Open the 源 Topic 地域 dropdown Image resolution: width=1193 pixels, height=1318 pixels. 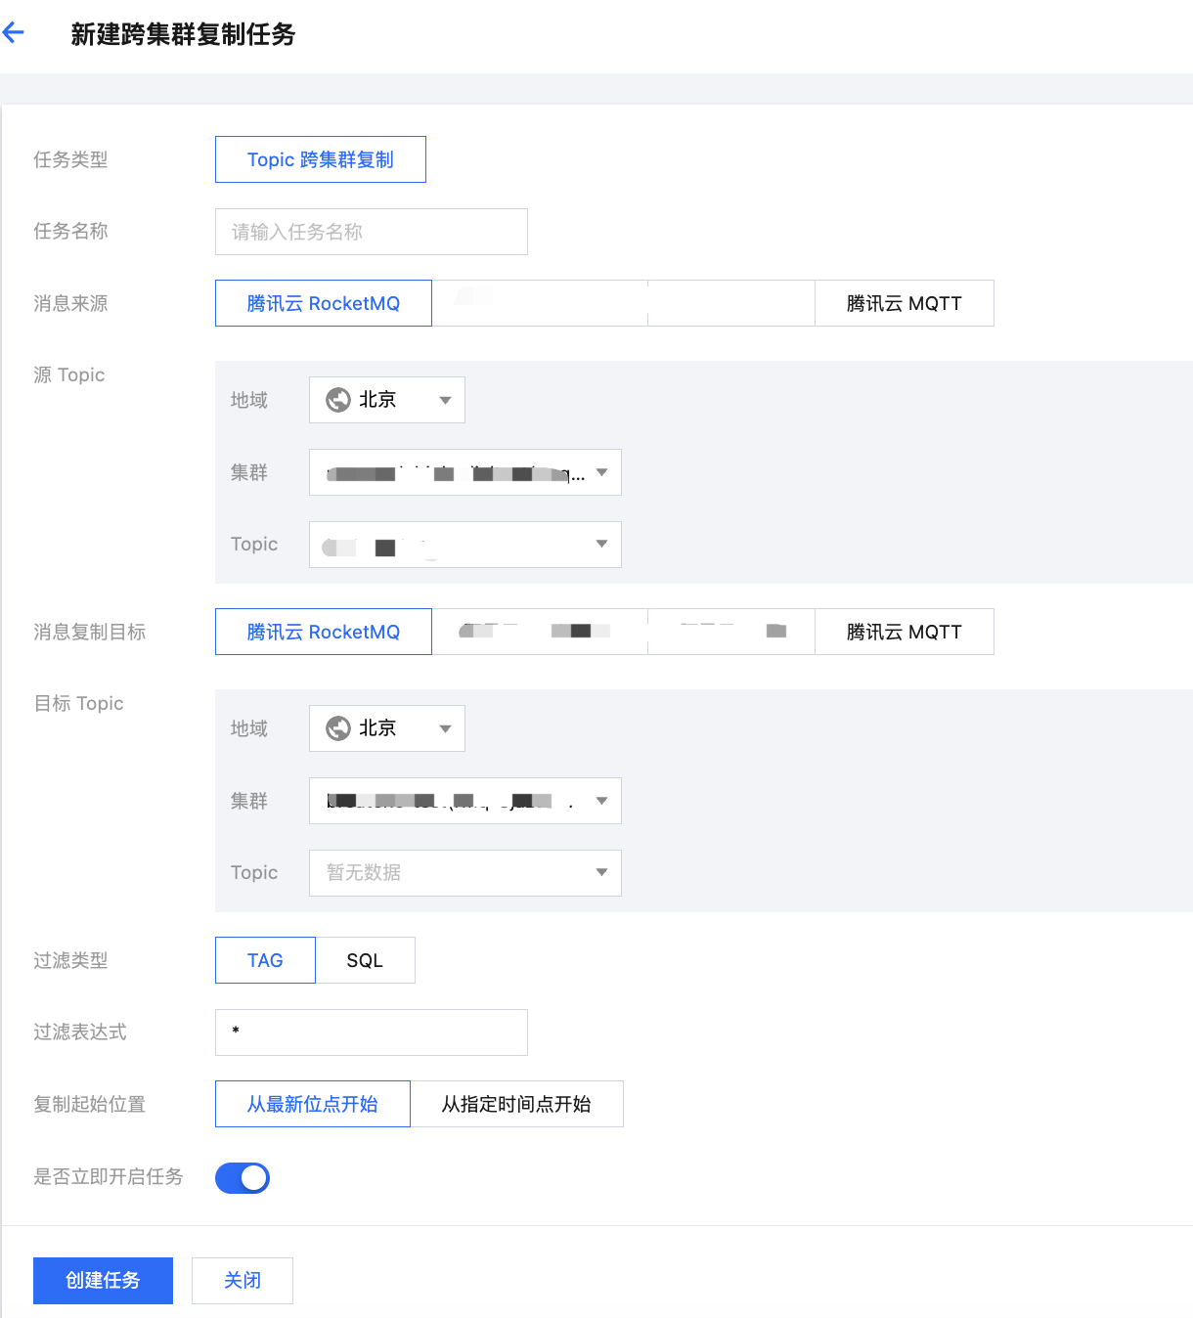[x=387, y=400]
